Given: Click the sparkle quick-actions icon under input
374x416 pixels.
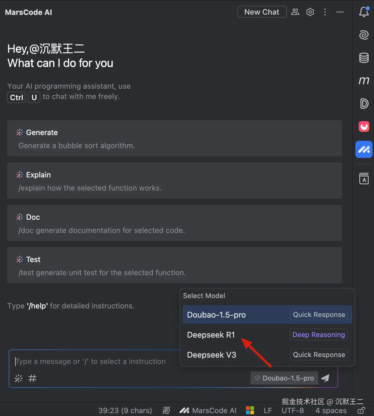Looking at the screenshot, I should (x=19, y=378).
